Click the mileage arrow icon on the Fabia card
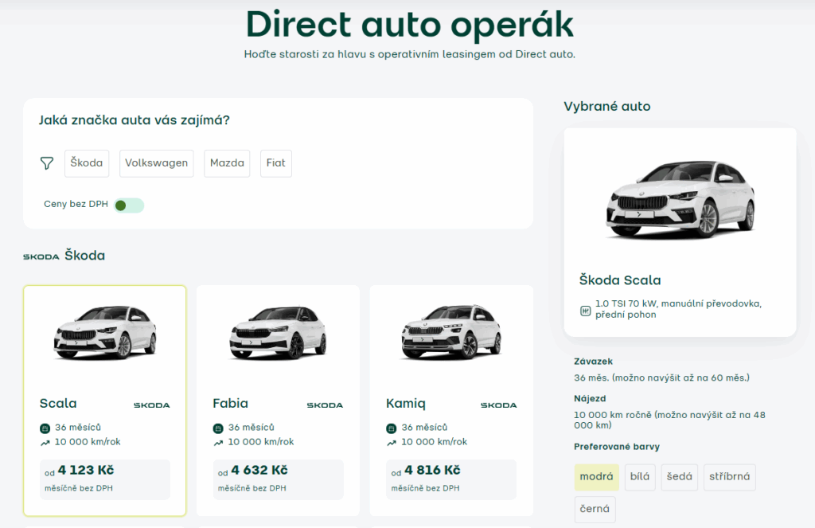Screen dimensions: 815x528 pos(216,441)
